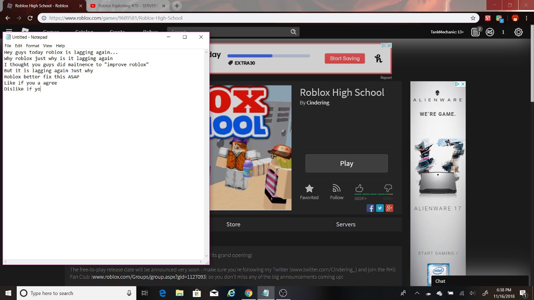Open the volume icon in system tray
This screenshot has height=300, width=534.
coord(472,293)
